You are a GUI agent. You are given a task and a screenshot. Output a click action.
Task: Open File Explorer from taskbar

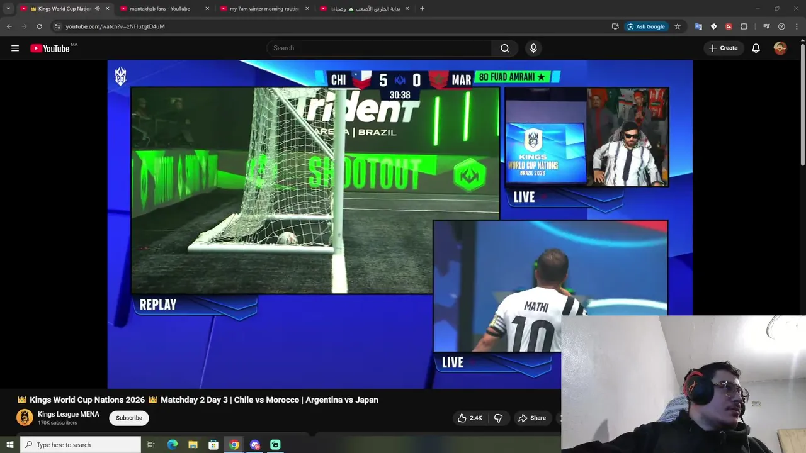pos(193,445)
